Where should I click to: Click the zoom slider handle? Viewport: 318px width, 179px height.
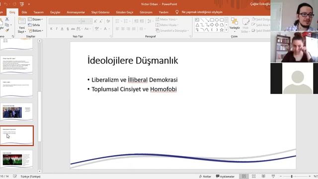coord(292,176)
